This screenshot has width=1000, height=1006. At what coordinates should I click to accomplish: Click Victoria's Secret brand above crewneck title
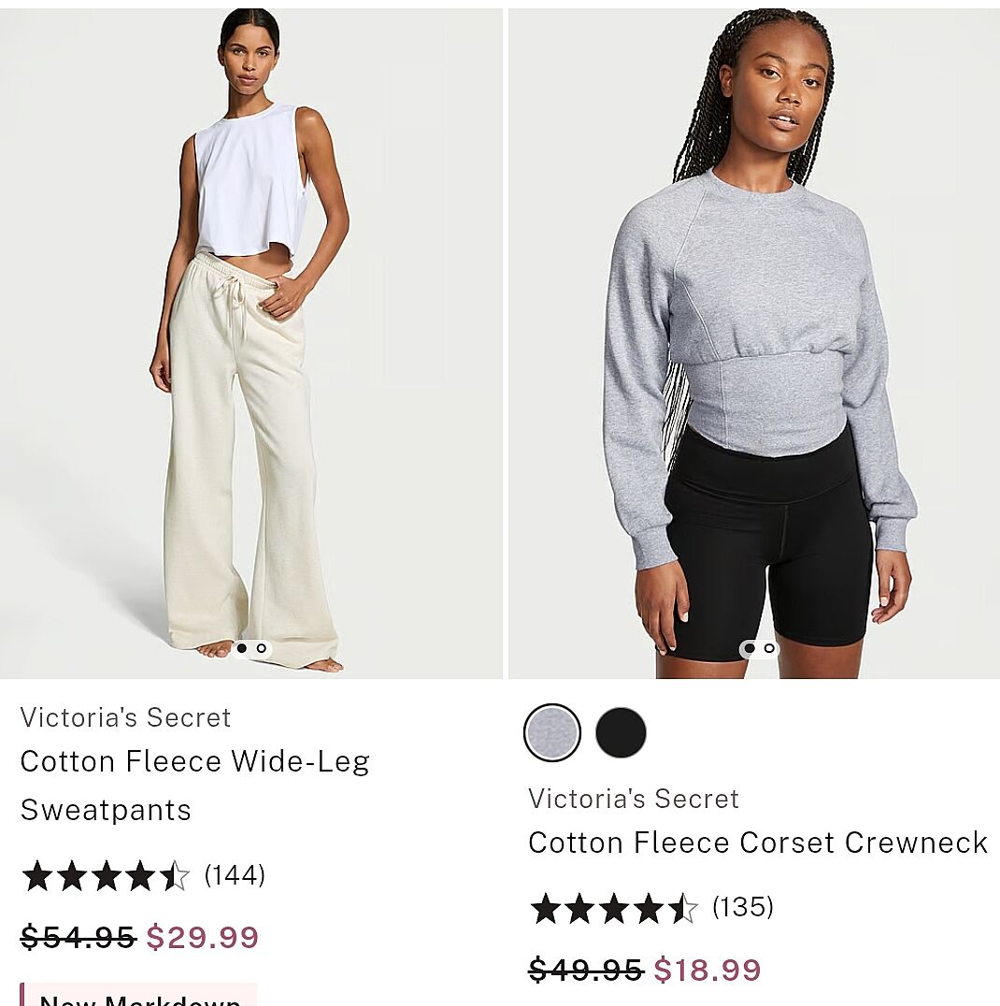(x=634, y=799)
